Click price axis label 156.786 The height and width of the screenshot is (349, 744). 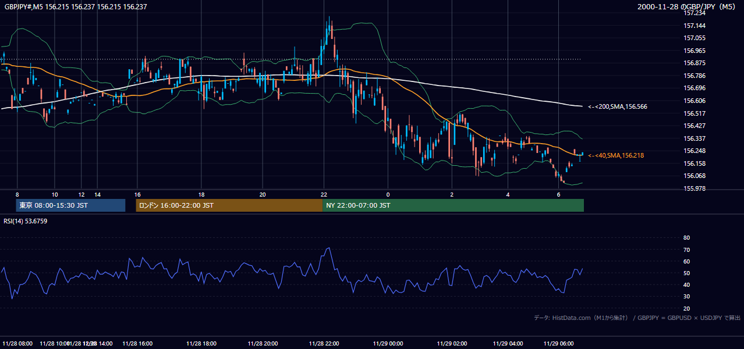(695, 76)
